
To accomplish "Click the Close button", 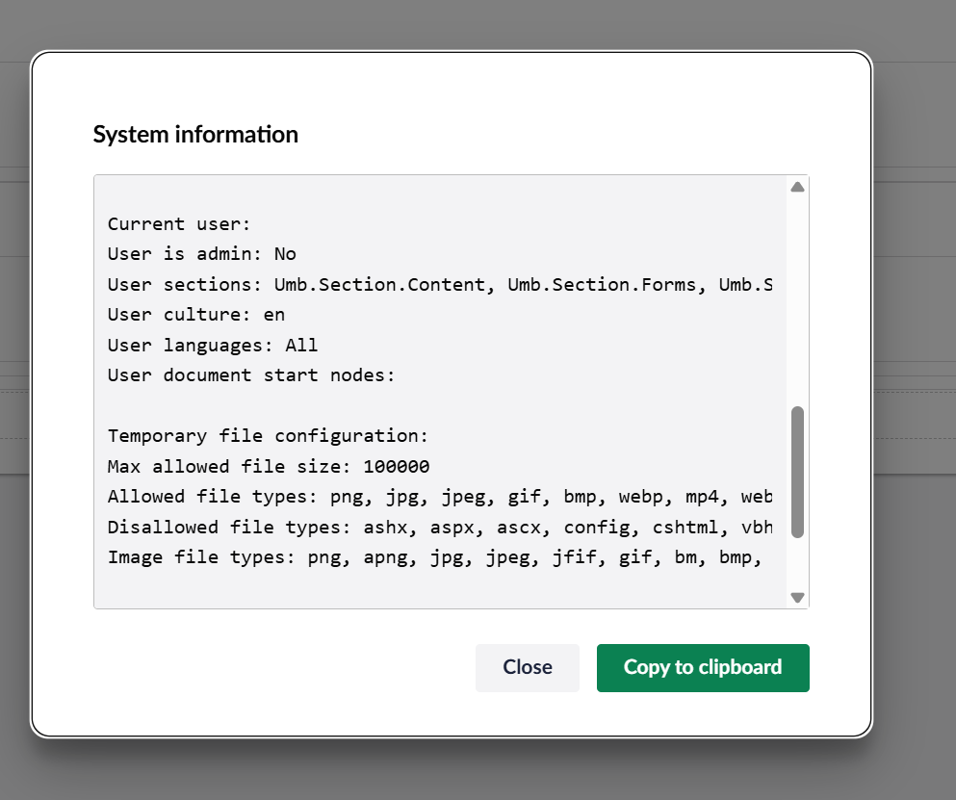I will (527, 667).
